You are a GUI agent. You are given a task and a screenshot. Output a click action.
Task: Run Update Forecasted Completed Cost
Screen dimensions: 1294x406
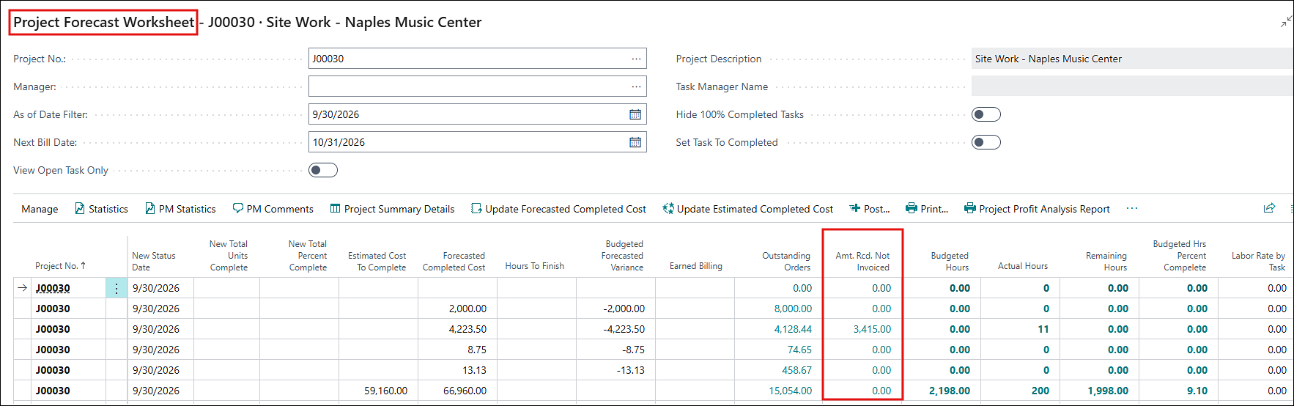[558, 209]
